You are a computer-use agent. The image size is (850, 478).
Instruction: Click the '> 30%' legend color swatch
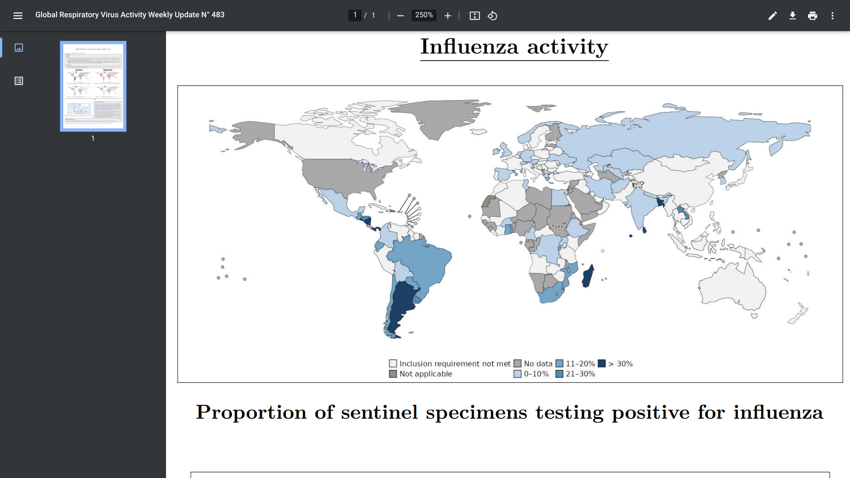pyautogui.click(x=601, y=363)
